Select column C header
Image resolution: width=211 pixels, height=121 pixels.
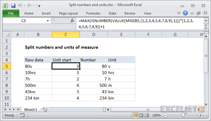click(x=66, y=34)
